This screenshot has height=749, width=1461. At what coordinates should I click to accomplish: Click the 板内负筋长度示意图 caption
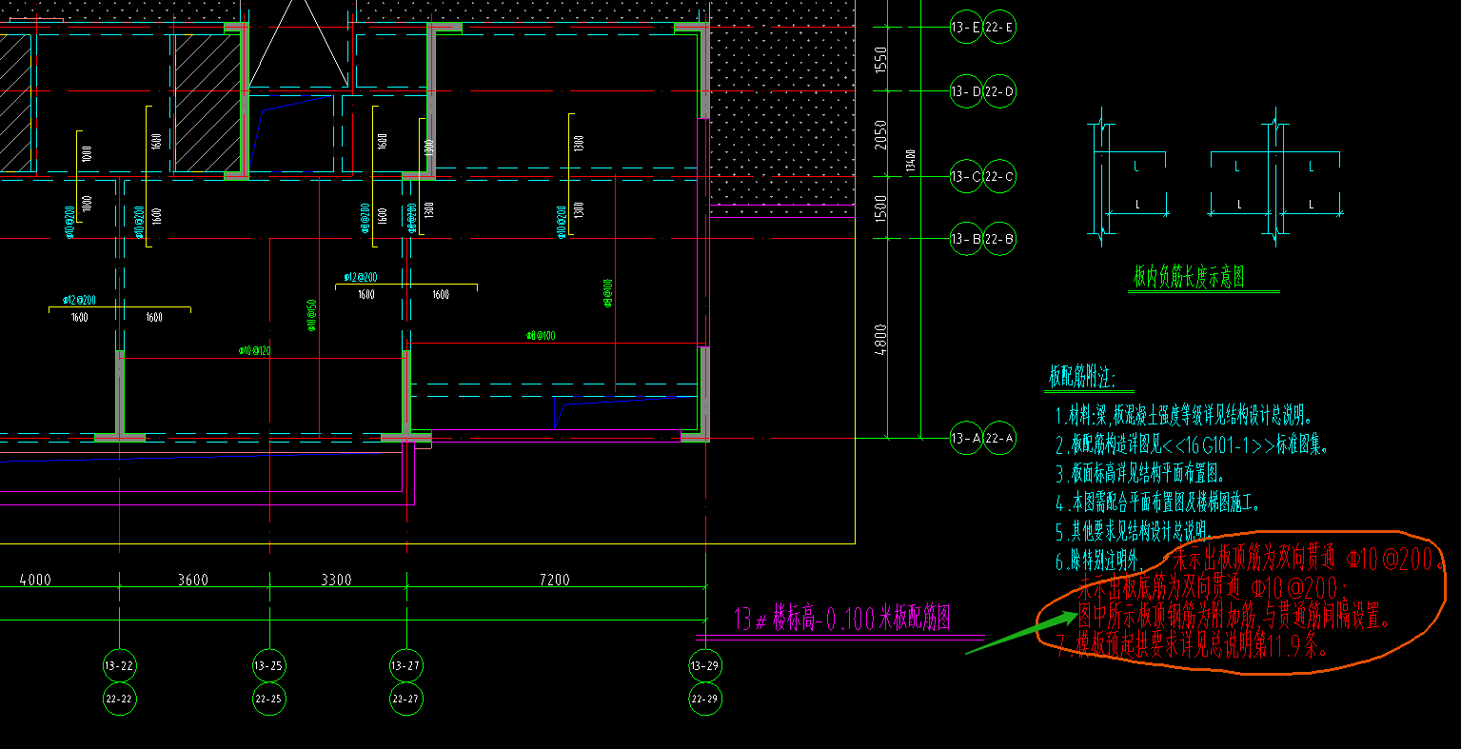tap(1189, 277)
